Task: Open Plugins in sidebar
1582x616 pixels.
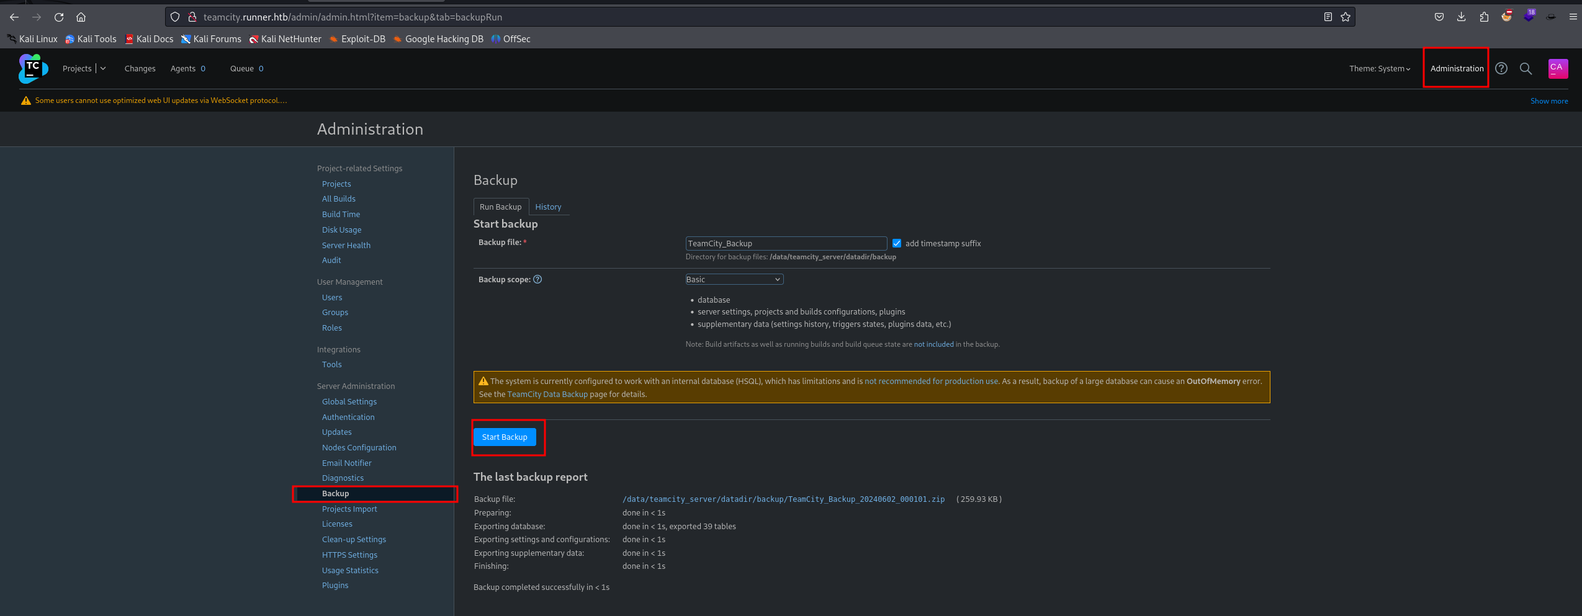Action: 335,586
